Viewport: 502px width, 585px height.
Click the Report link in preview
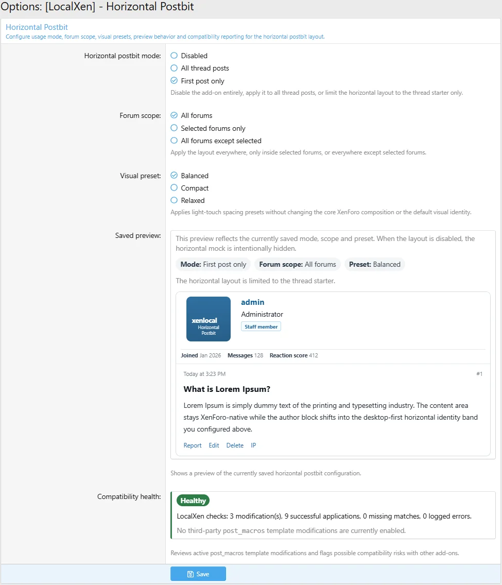(x=193, y=445)
